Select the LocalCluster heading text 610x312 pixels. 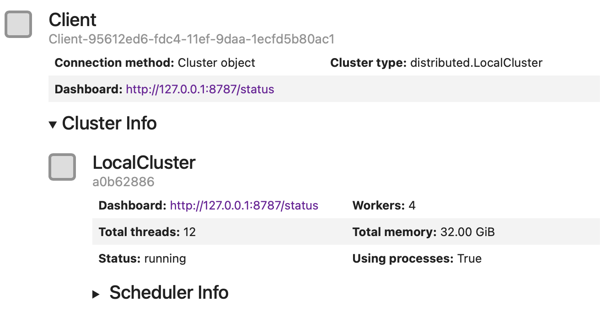[x=144, y=162]
